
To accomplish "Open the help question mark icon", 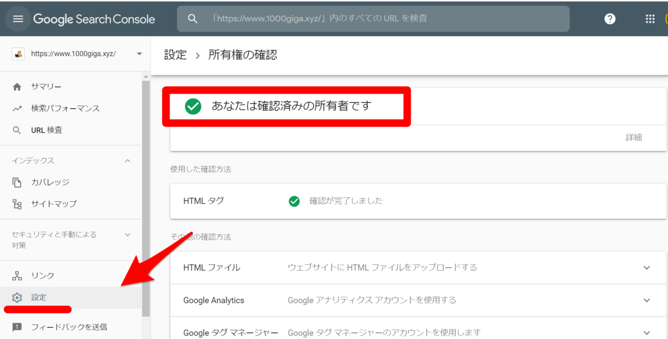I will 610,19.
